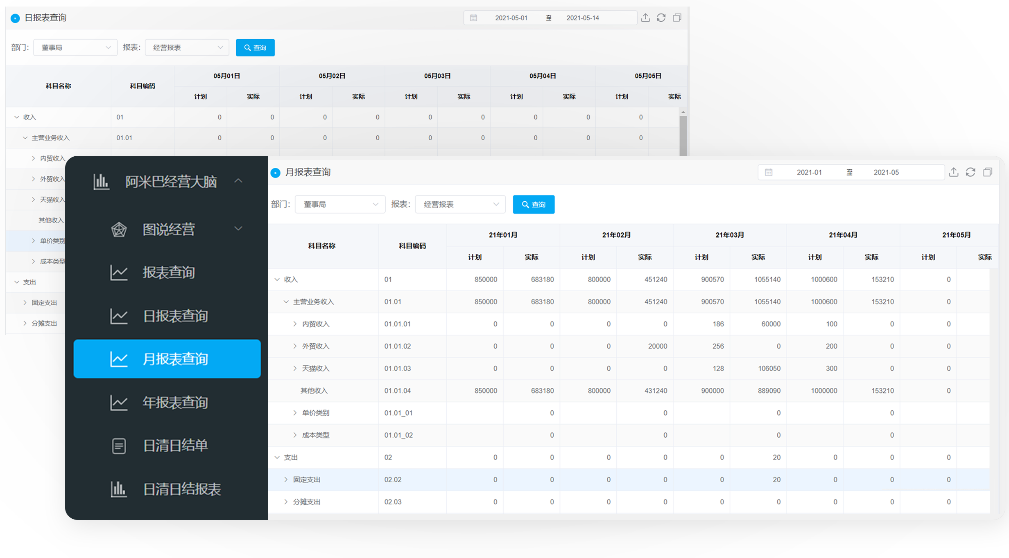Collapse the 收入 row in monthly table

coord(277,279)
